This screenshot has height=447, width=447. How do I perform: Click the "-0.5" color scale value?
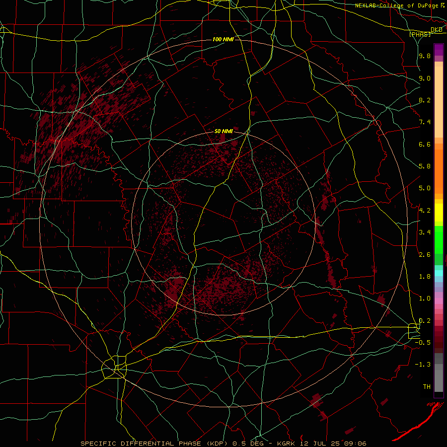point(423,343)
